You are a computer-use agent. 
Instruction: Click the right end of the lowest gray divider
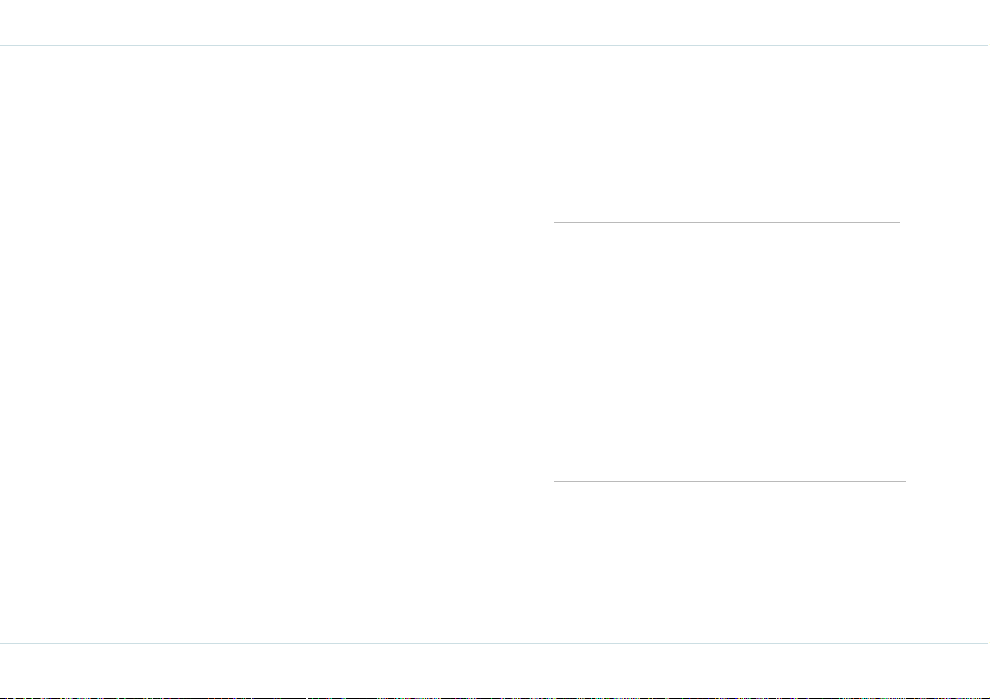click(x=904, y=578)
